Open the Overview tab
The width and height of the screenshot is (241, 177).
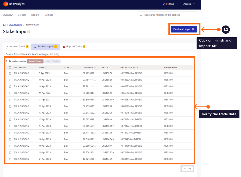point(8,15)
